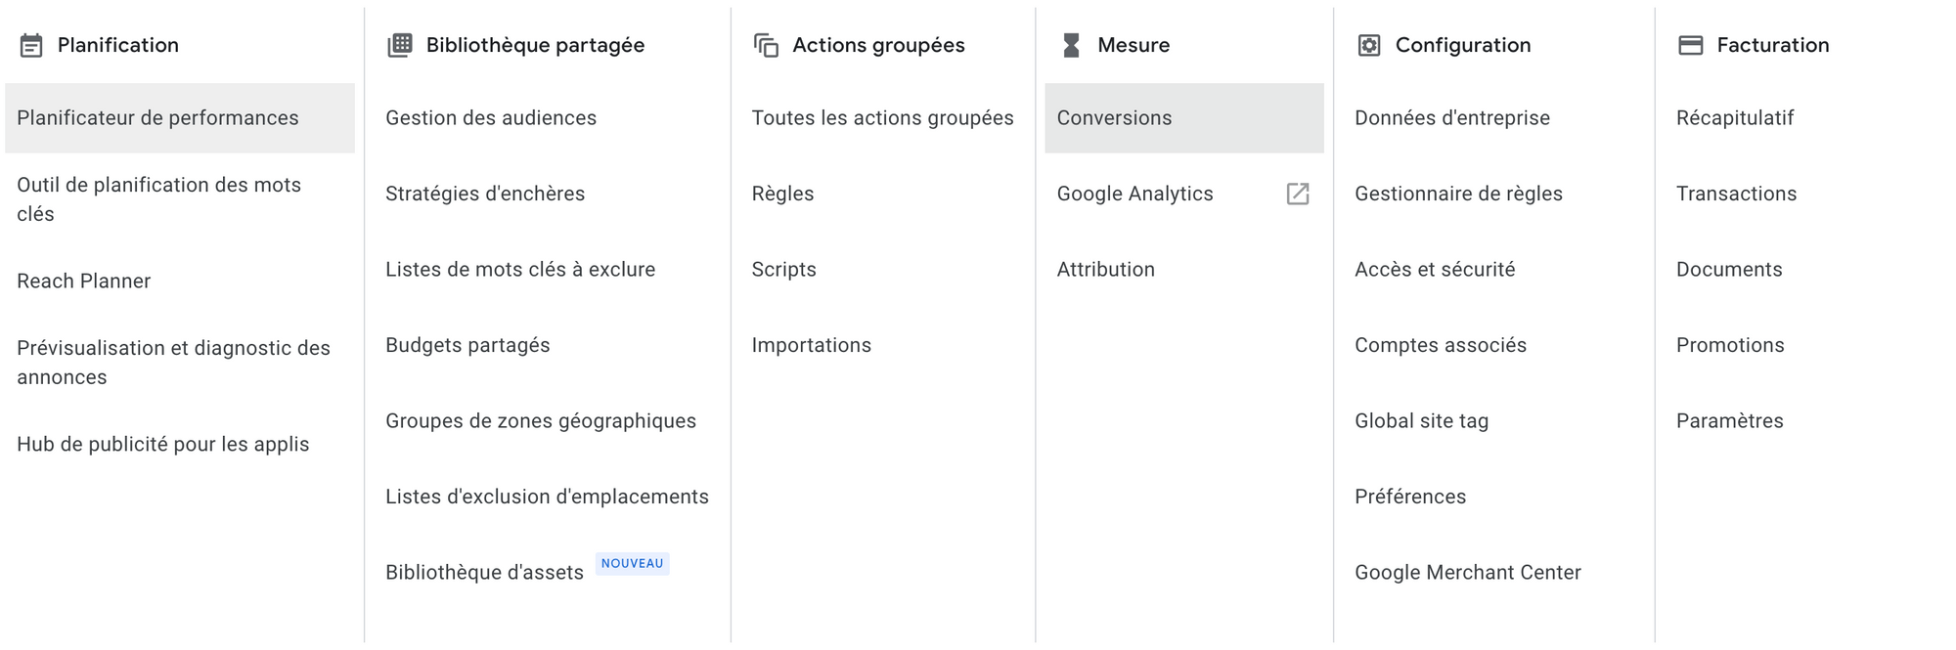Viewport: 1956px width, 650px height.
Task: Go to Promotions
Action: [1730, 345]
